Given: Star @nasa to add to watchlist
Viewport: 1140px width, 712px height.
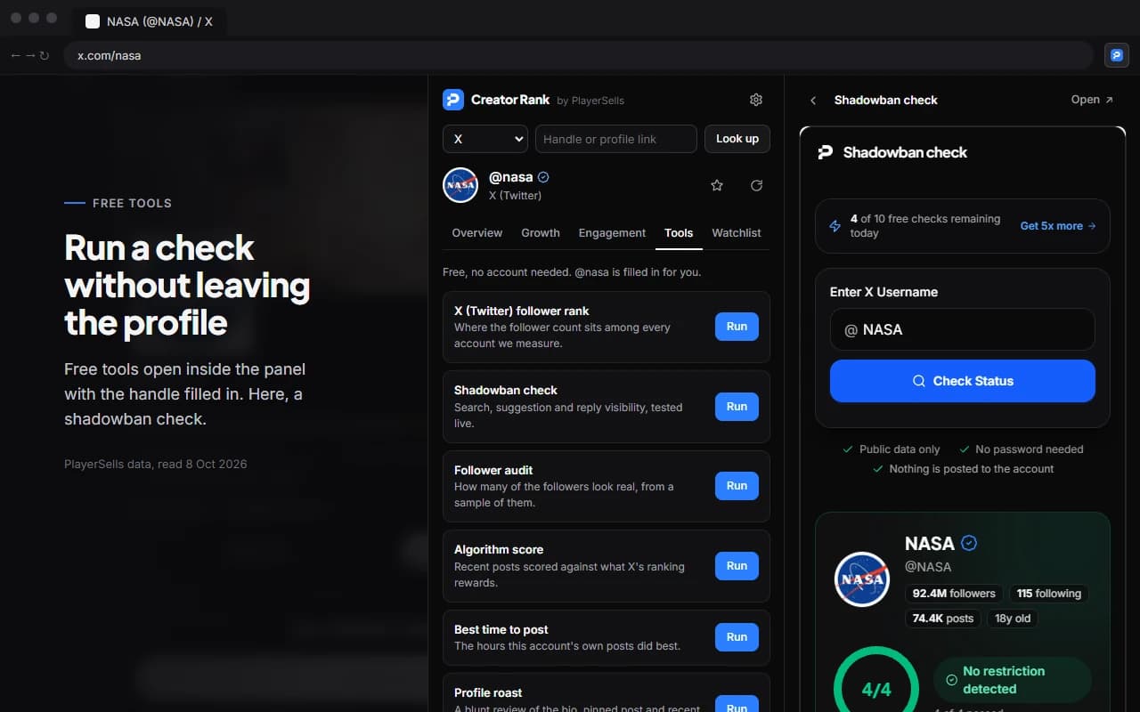Looking at the screenshot, I should click(x=717, y=185).
